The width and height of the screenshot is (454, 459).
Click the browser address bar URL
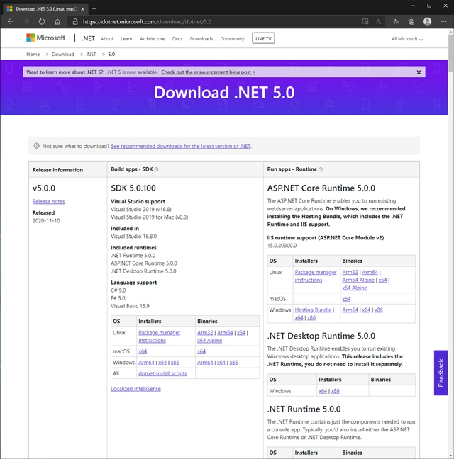[147, 21]
